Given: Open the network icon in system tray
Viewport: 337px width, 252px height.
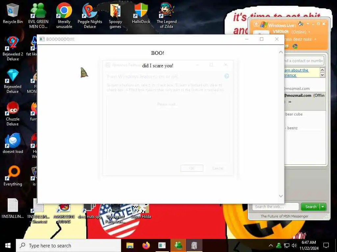Looking at the screenshot, I should click(x=287, y=245).
